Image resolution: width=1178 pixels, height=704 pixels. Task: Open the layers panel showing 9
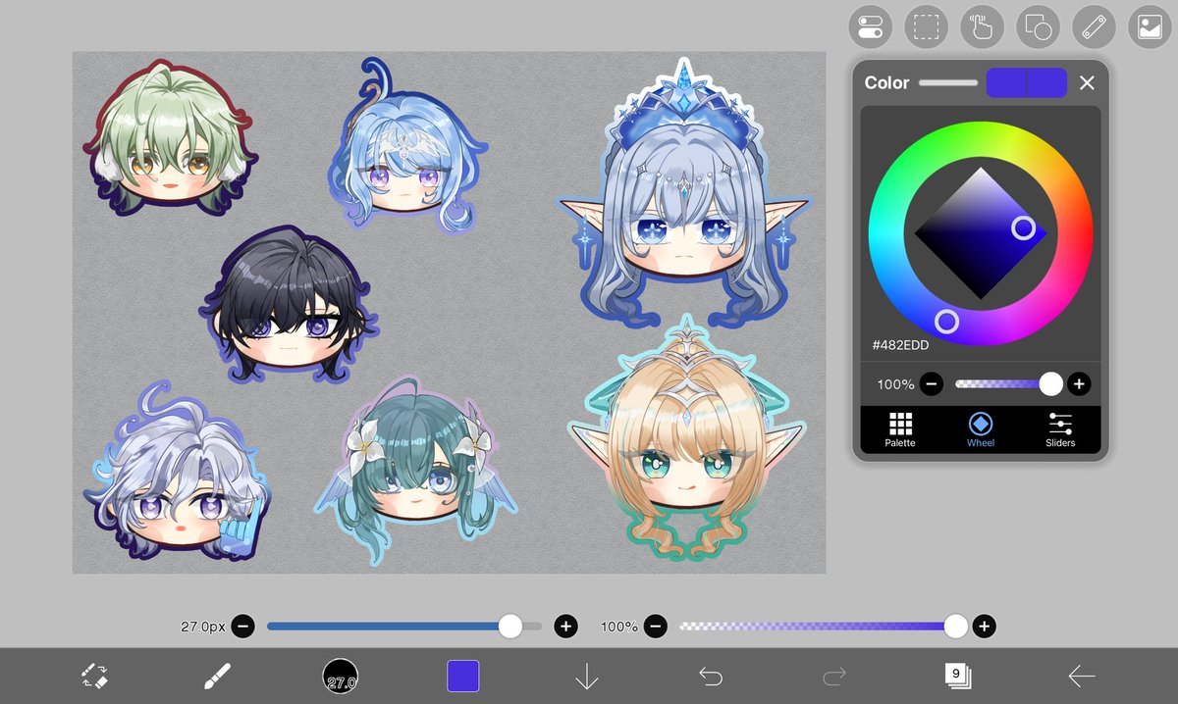[957, 675]
